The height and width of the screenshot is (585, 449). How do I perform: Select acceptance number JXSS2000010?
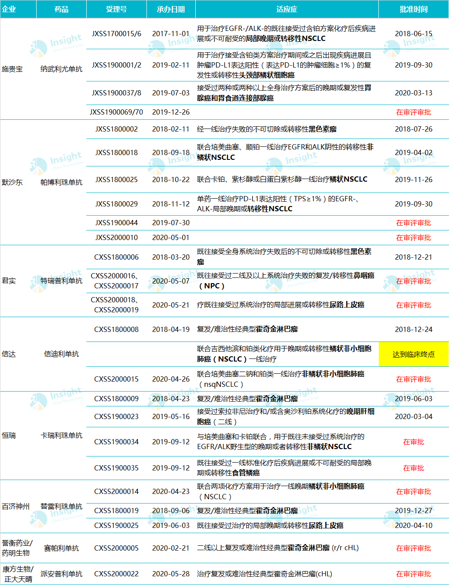click(116, 237)
